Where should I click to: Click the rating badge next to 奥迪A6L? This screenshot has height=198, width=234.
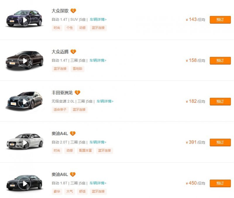73,174
